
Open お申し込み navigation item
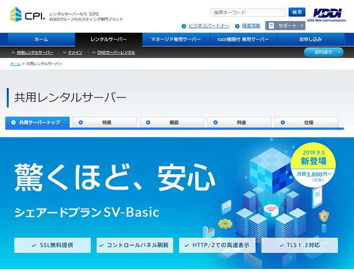point(310,39)
